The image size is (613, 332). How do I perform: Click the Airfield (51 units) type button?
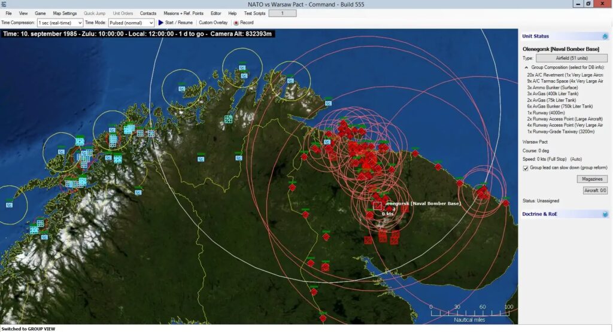(571, 58)
